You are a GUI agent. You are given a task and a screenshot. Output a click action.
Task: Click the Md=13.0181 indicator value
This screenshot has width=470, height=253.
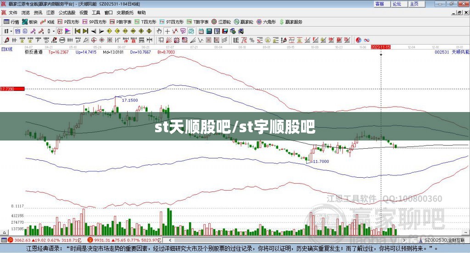pos(113,52)
